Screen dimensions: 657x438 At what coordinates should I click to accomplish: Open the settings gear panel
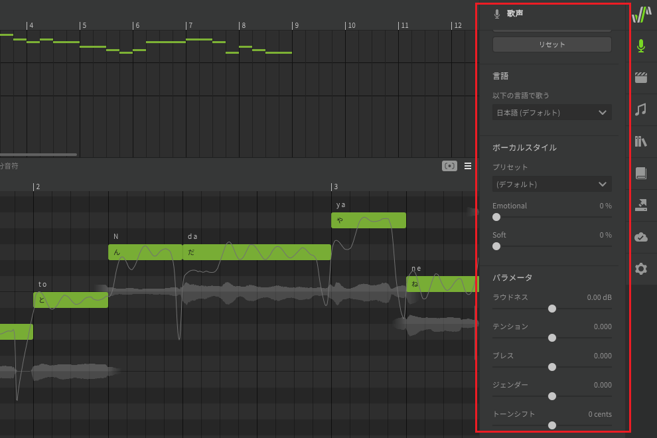pos(641,269)
